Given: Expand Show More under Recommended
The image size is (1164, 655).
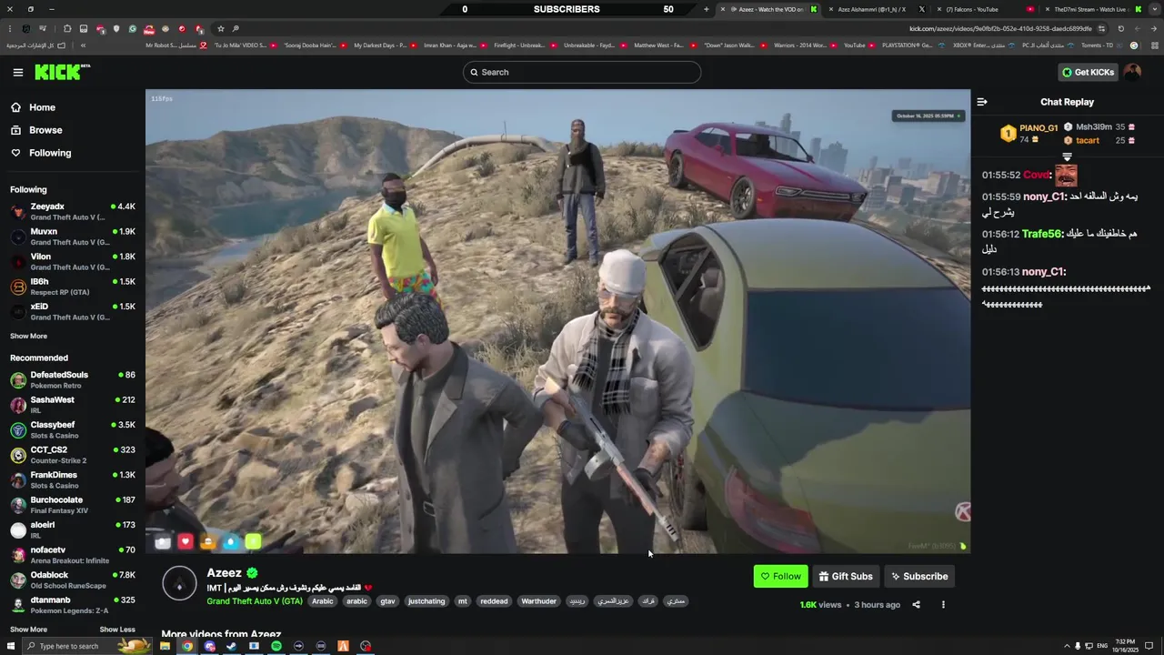Looking at the screenshot, I should click(28, 630).
